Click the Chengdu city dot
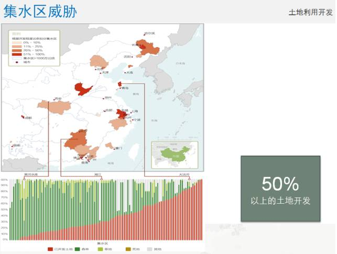337x254 pixels. point(22,117)
